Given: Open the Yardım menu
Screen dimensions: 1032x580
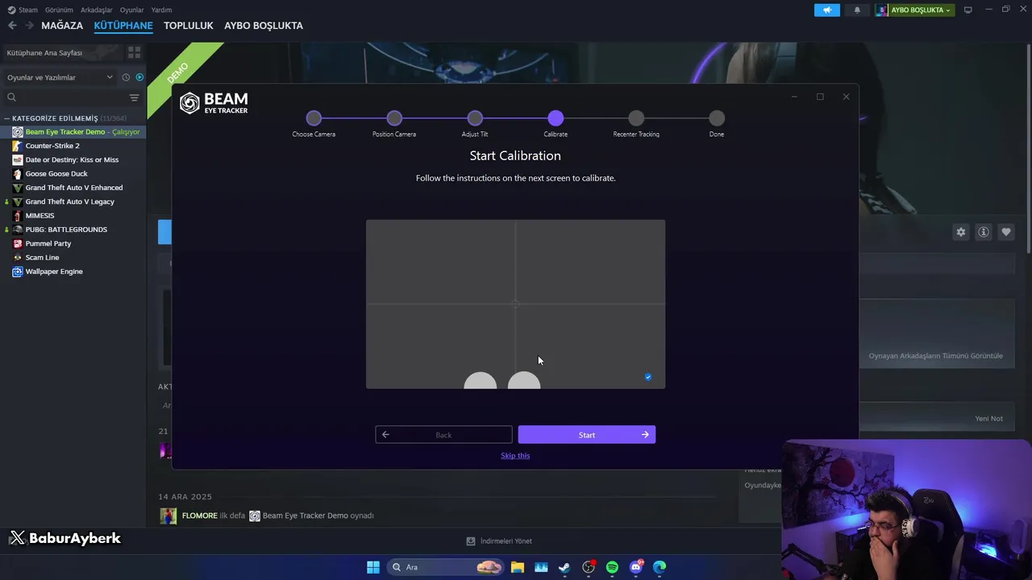Looking at the screenshot, I should pyautogui.click(x=161, y=10).
